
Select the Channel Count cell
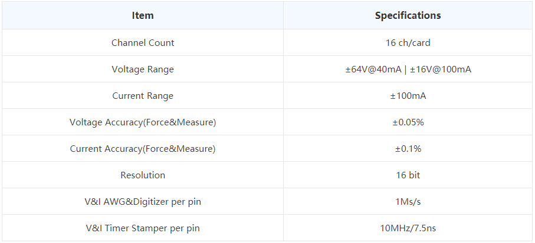coord(143,42)
